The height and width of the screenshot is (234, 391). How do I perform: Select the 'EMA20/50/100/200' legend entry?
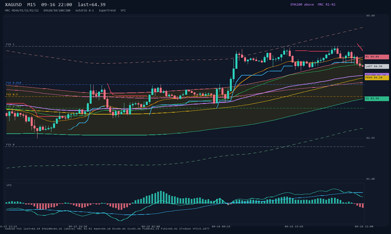point(57,11)
